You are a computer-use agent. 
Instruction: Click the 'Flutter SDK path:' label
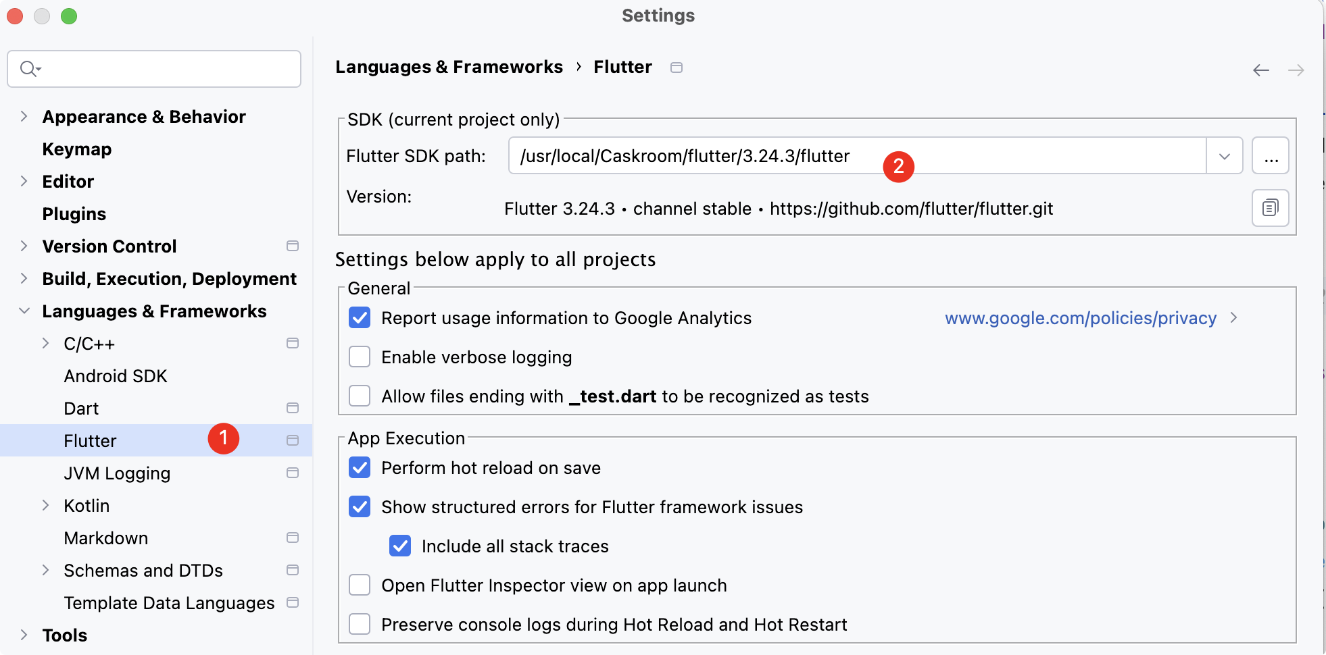[x=416, y=156]
